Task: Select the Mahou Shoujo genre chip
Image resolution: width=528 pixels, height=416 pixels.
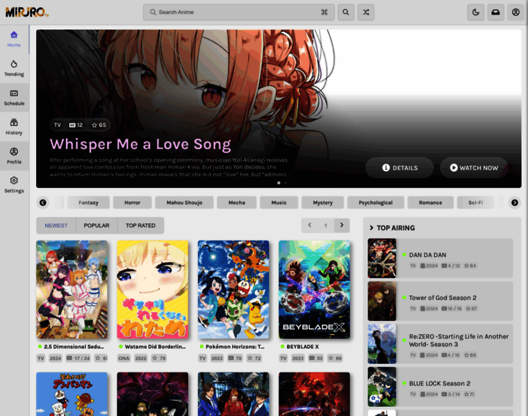Action: coord(184,202)
